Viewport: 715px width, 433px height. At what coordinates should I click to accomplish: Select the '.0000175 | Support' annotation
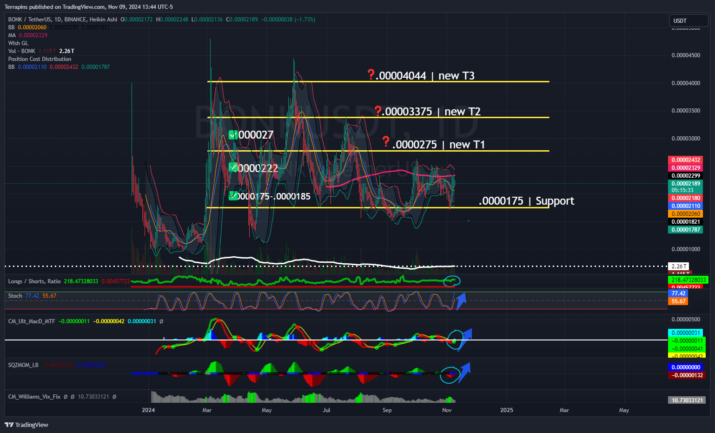527,201
